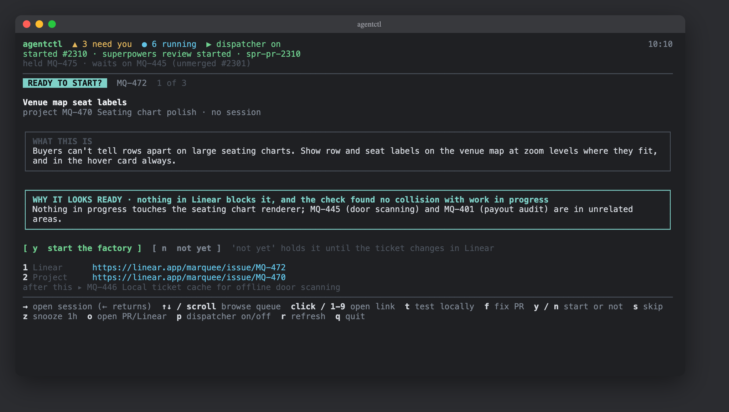Click the 'p dispatcher on/off' shortcut hint

[224, 316]
